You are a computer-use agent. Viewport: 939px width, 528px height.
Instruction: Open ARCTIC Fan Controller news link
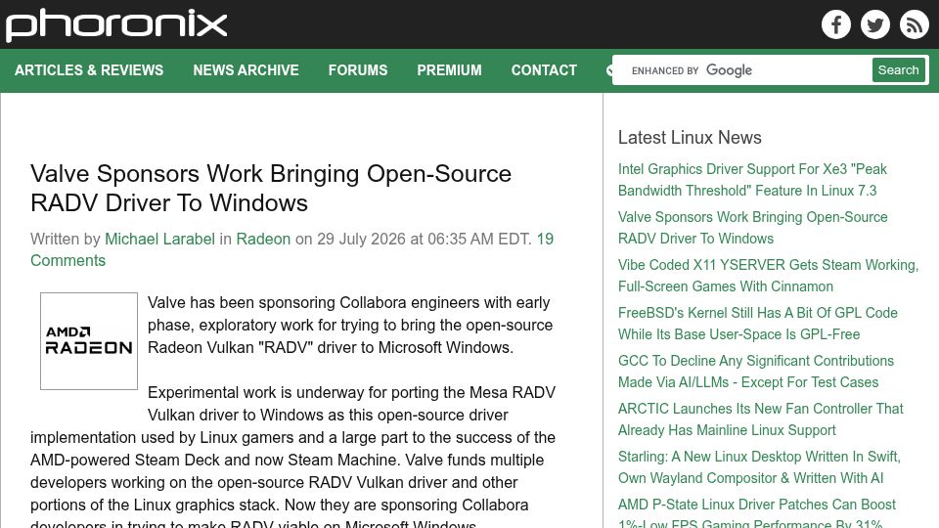click(761, 419)
